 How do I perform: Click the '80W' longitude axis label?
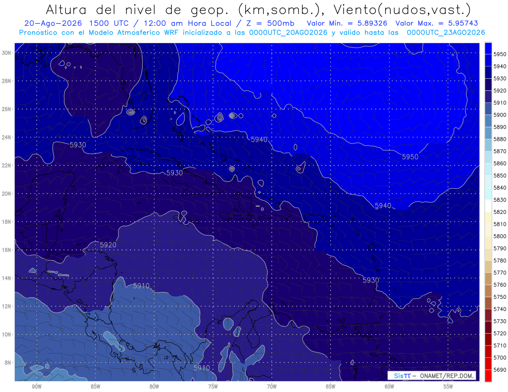coord(154,387)
